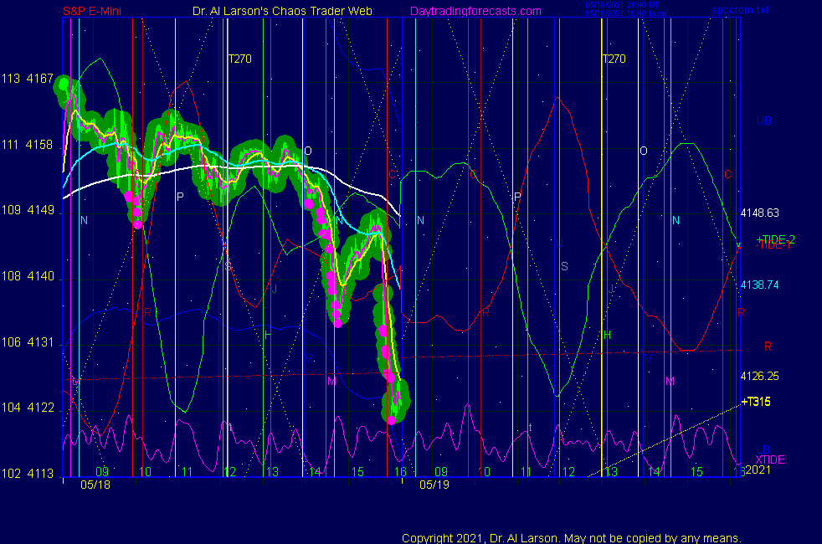Screen dimensions: 822x544
Task: Click the 102 4113 price axis label
Action: [x=28, y=474]
